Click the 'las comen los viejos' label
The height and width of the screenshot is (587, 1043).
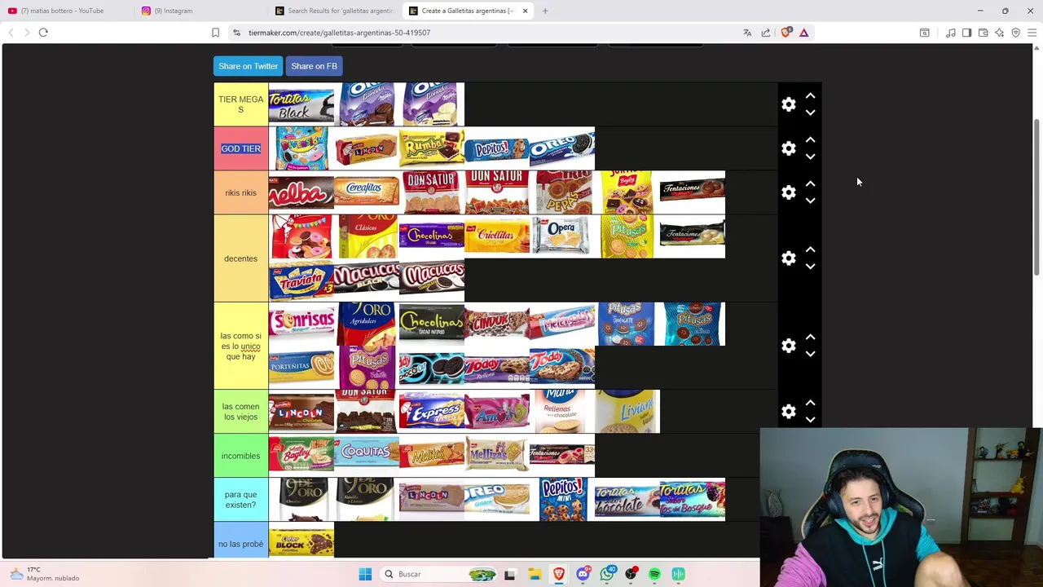click(x=240, y=412)
